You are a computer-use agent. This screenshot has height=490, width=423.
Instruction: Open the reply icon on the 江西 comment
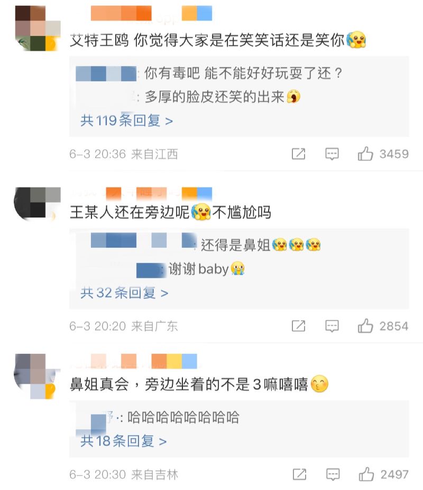click(332, 154)
